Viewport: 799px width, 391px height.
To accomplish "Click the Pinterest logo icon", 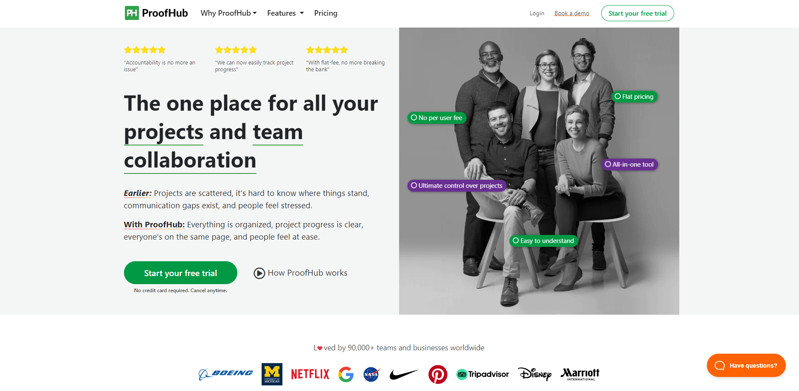I will pyautogui.click(x=438, y=374).
